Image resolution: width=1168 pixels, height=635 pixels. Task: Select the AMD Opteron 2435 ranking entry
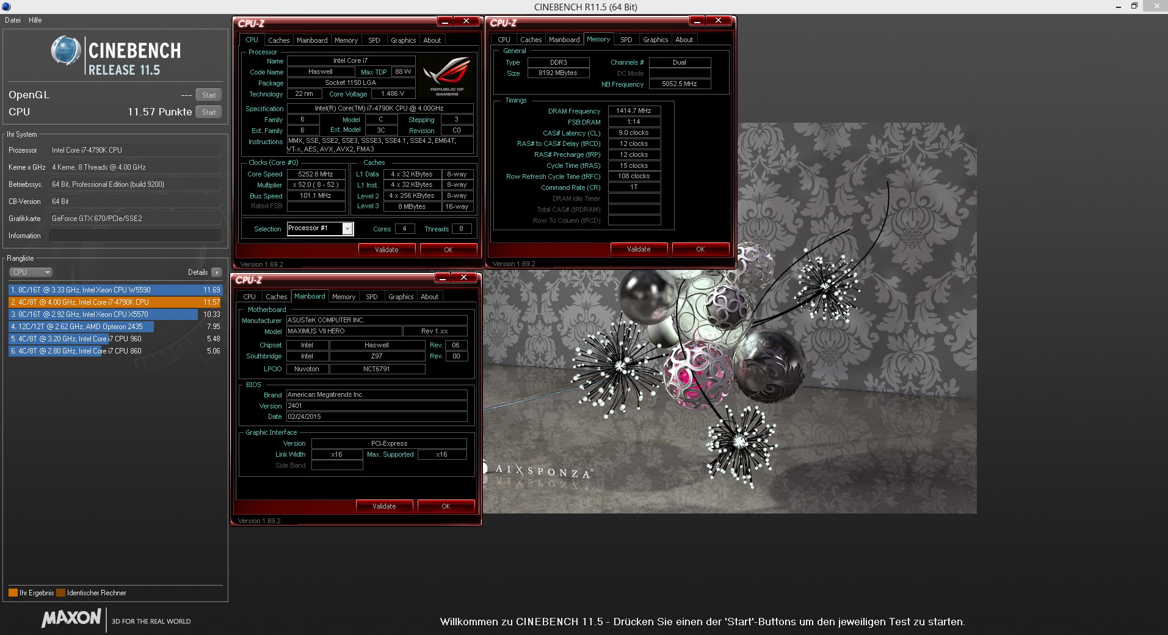(x=115, y=327)
